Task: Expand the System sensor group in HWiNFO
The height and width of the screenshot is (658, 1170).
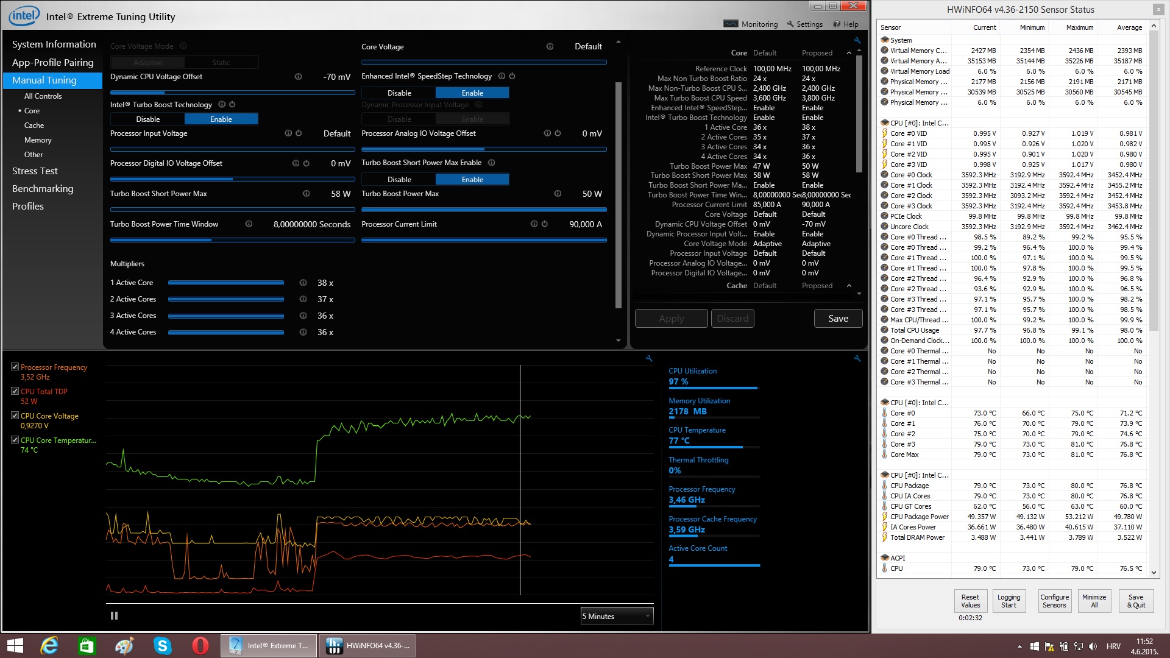Action: pos(884,40)
